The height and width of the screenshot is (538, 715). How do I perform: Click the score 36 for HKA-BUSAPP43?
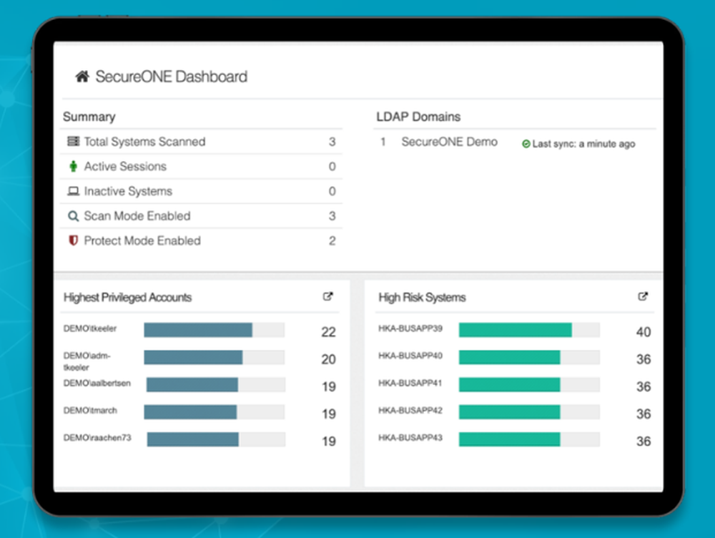[643, 441]
